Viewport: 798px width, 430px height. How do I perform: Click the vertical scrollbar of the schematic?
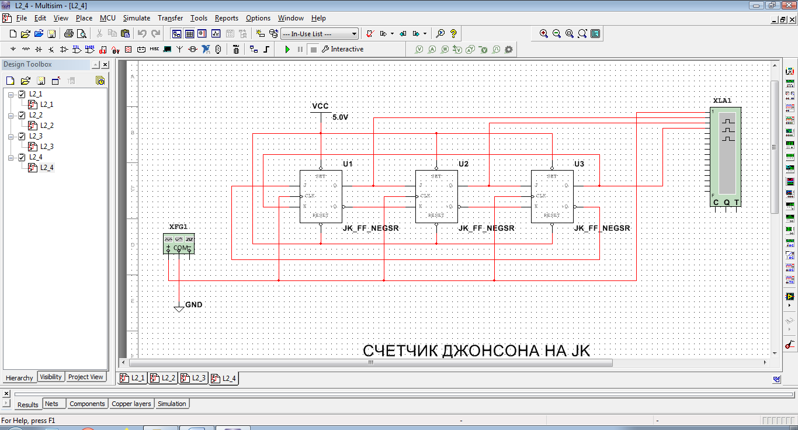tap(775, 146)
